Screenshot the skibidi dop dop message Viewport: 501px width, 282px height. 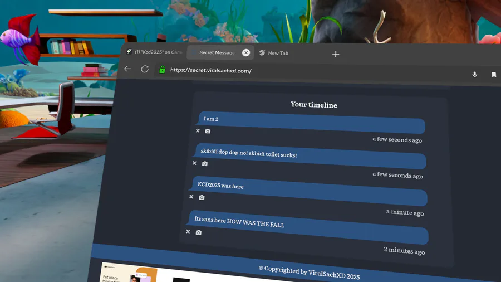pos(205,164)
